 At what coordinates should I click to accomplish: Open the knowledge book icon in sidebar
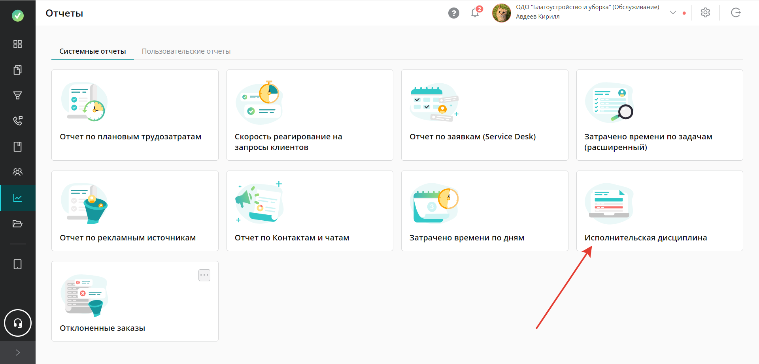[18, 146]
